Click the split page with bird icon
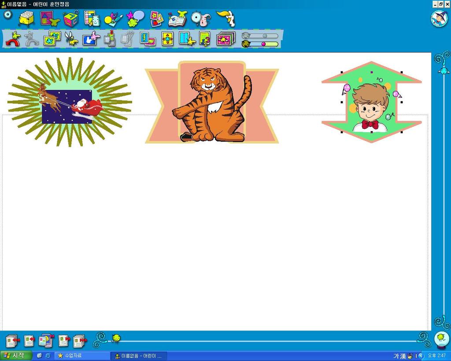This screenshot has height=361, width=451. [x=187, y=39]
